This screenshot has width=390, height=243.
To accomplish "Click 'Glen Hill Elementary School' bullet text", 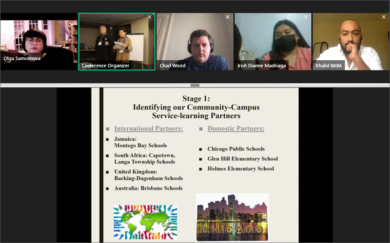I will 242,159.
